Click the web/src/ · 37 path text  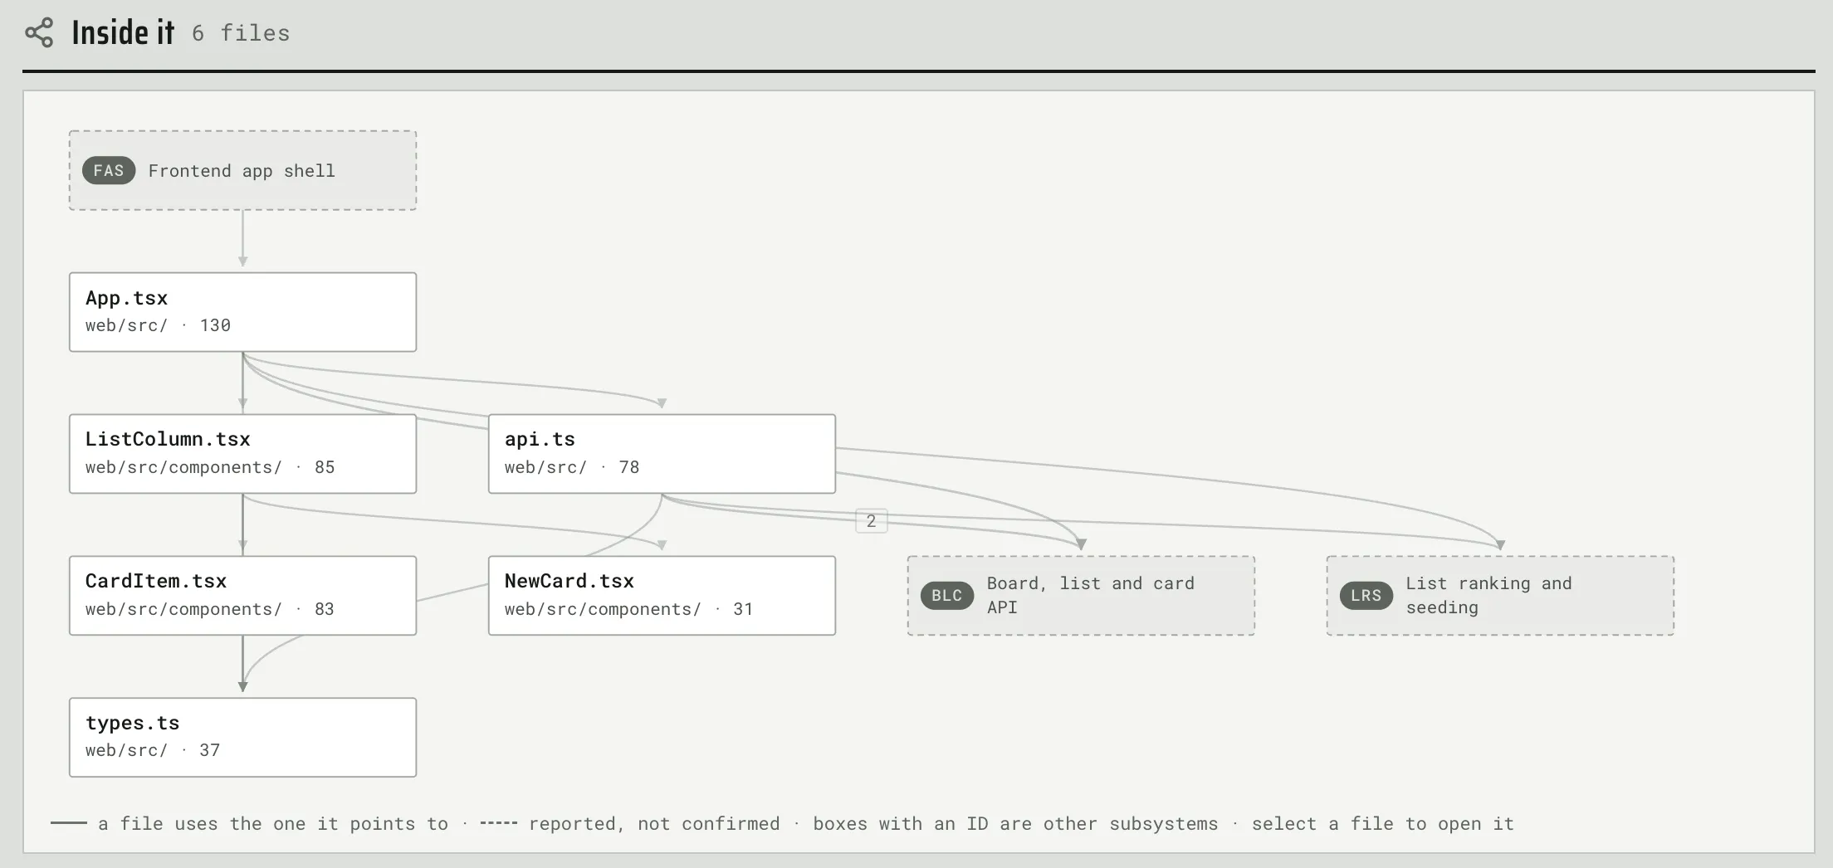(x=153, y=750)
